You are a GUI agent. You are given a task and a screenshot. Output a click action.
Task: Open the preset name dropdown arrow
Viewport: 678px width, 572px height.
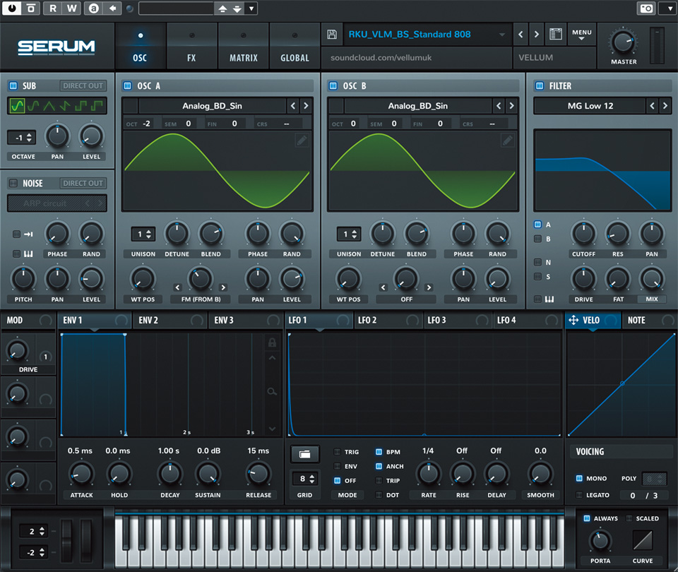[501, 35]
